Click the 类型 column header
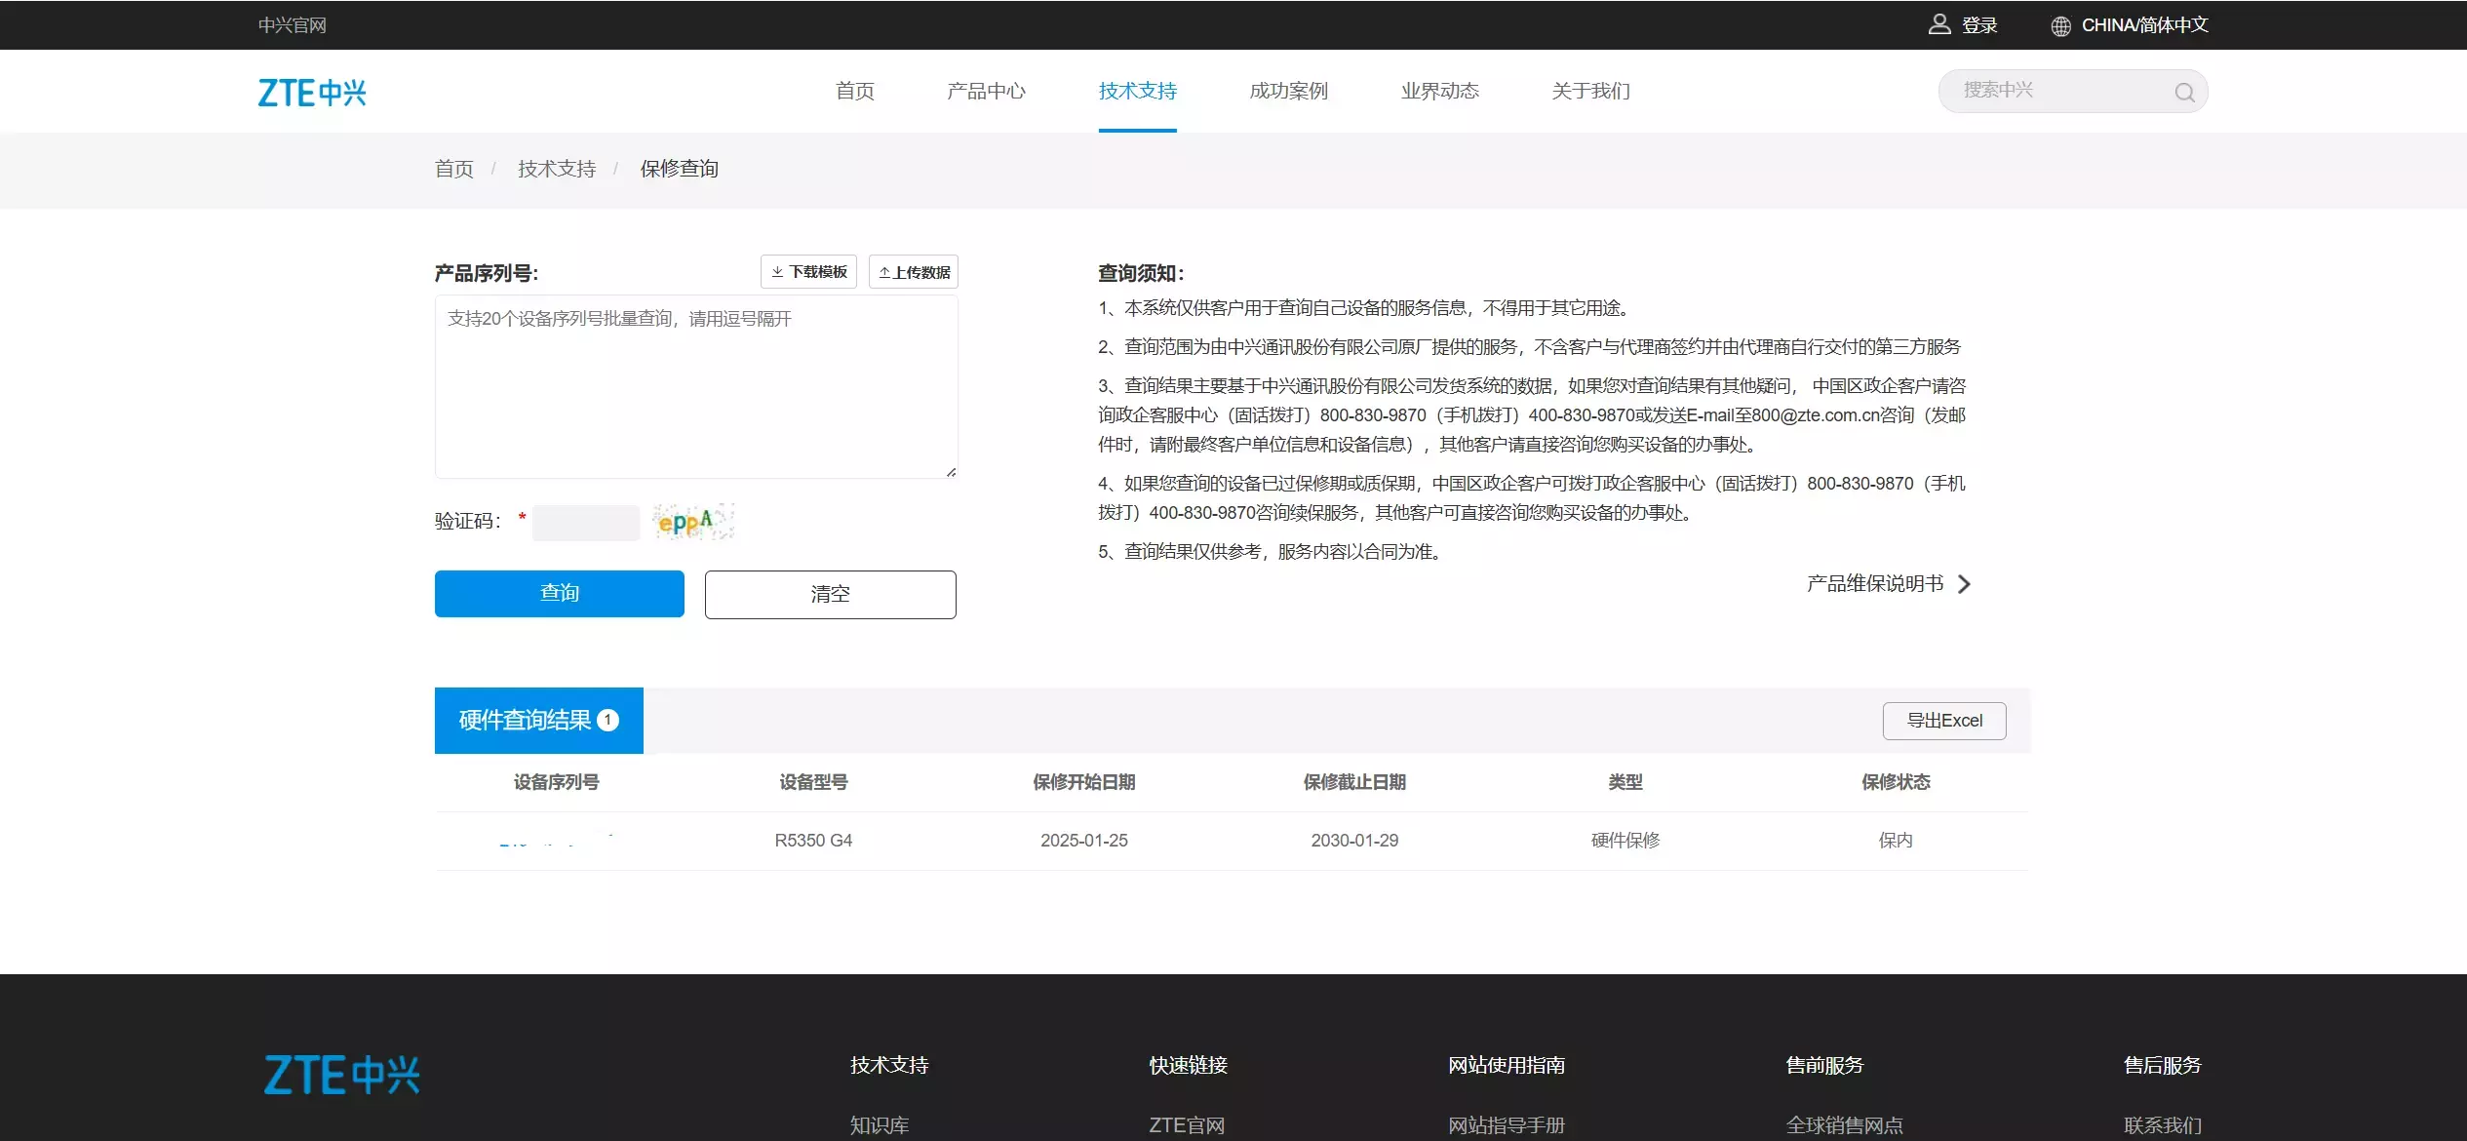 click(x=1625, y=782)
